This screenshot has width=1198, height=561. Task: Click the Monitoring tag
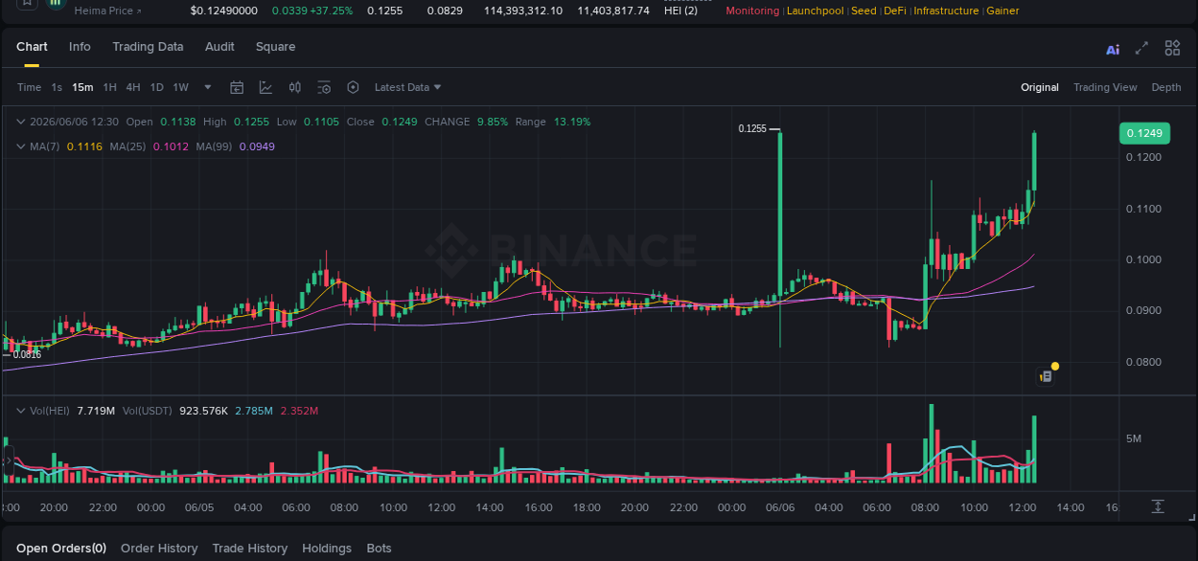(x=752, y=11)
